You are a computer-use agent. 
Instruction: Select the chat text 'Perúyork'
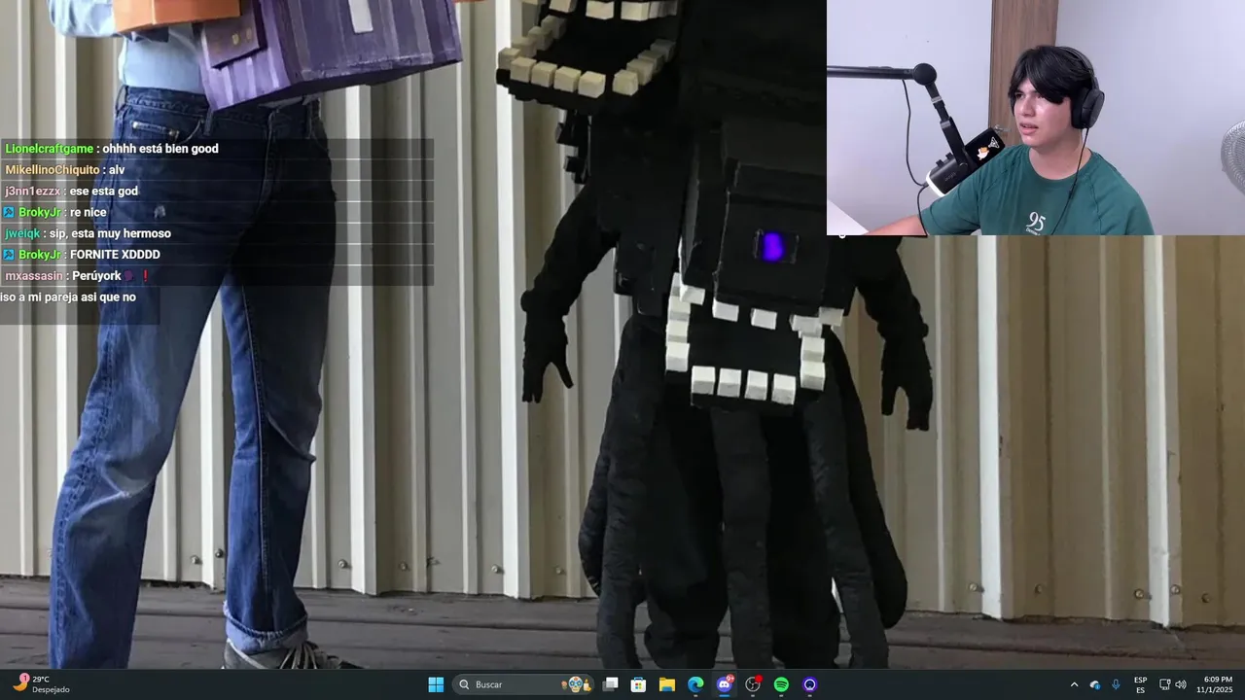96,276
